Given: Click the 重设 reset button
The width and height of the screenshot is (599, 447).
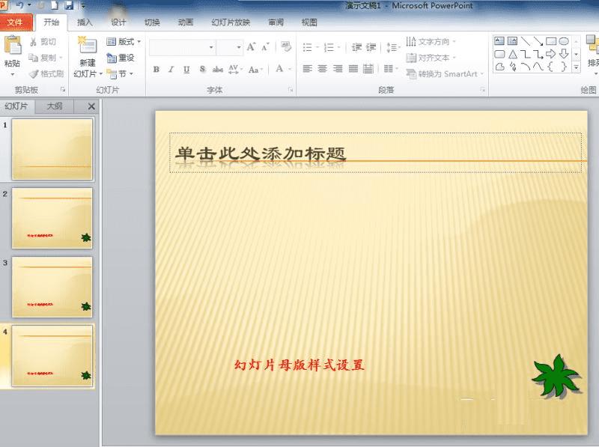Looking at the screenshot, I should [x=121, y=58].
